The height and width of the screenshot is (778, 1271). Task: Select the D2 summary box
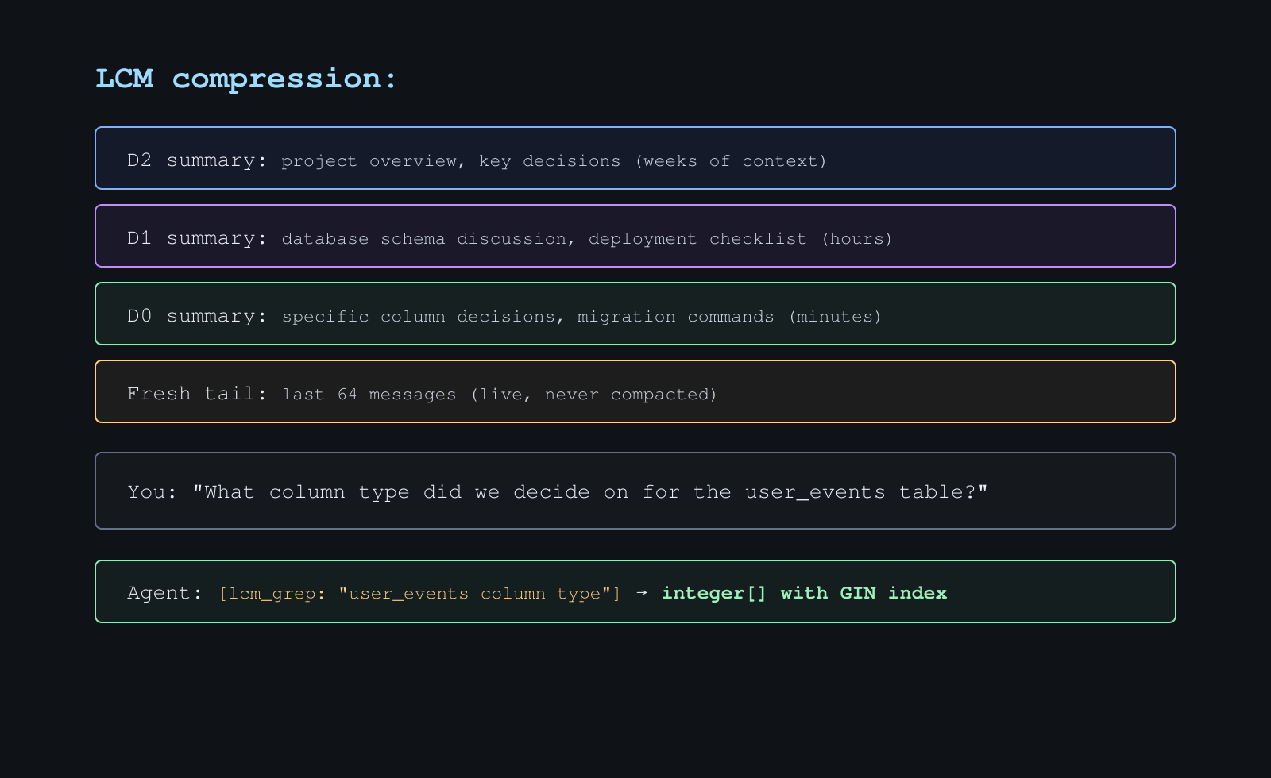635,158
